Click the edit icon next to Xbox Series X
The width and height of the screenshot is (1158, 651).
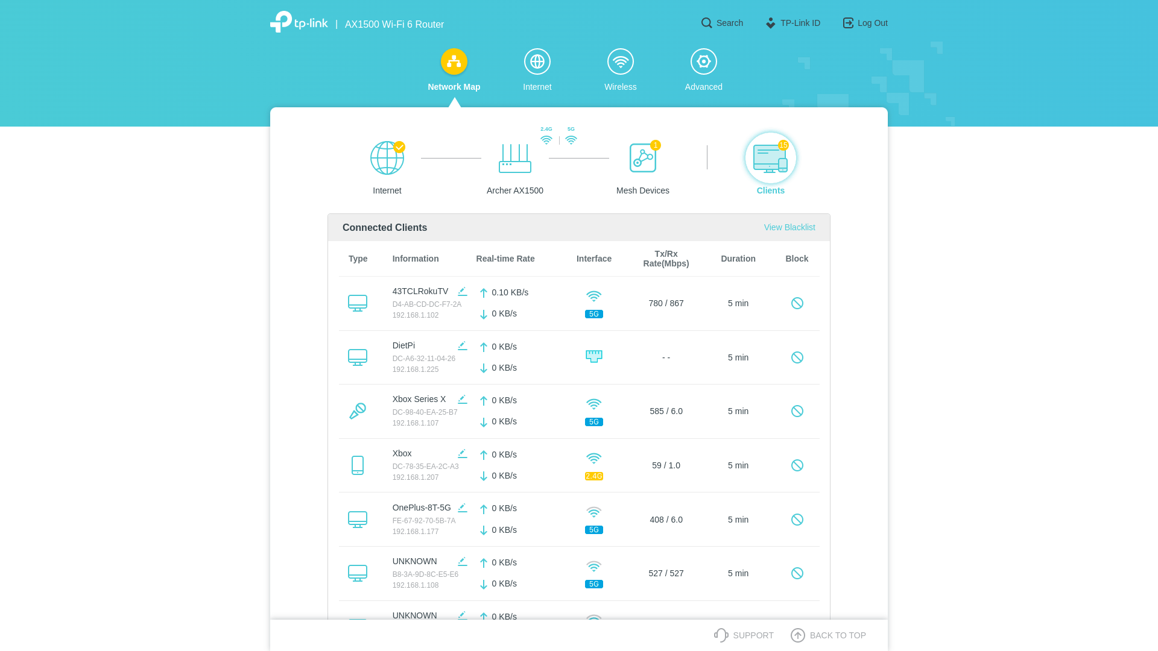point(462,399)
